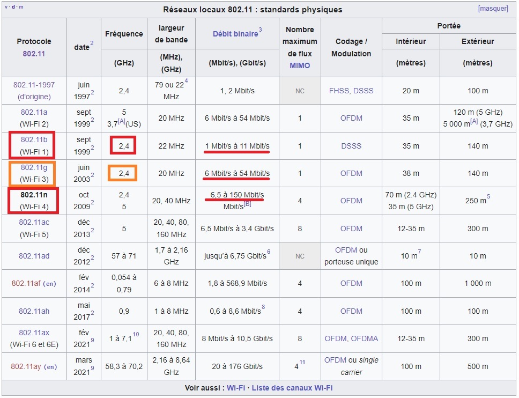Screen dimensions: 519x398
Task: Follow footnote 8 after '0,6 à 8,6 Mbit/s'
Action: point(263,307)
